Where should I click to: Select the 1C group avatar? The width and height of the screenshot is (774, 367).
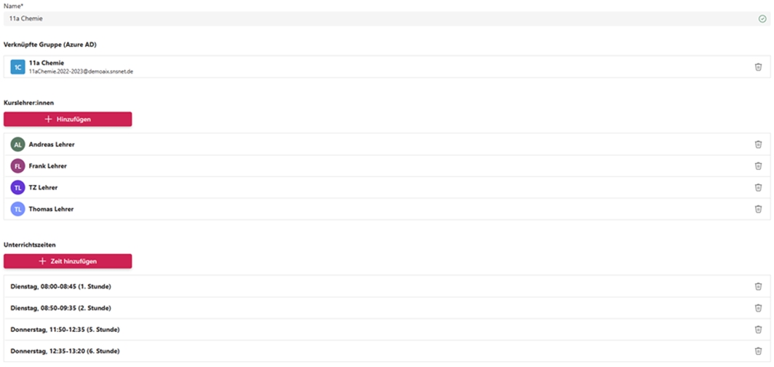(x=17, y=67)
